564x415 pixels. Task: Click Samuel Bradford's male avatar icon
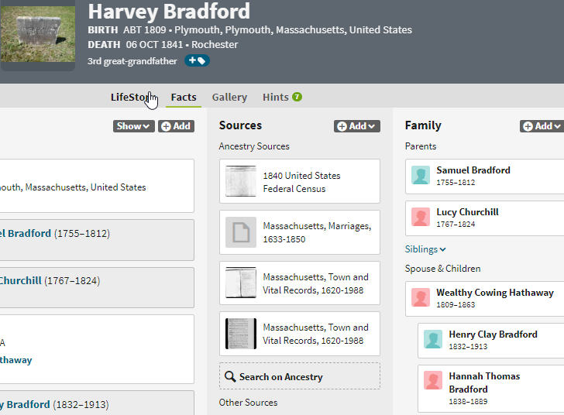(421, 176)
